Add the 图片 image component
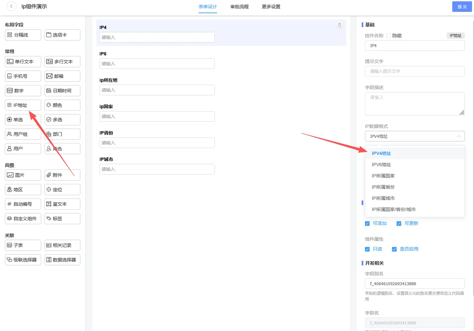The height and width of the screenshot is (331, 474). pyautogui.click(x=23, y=175)
